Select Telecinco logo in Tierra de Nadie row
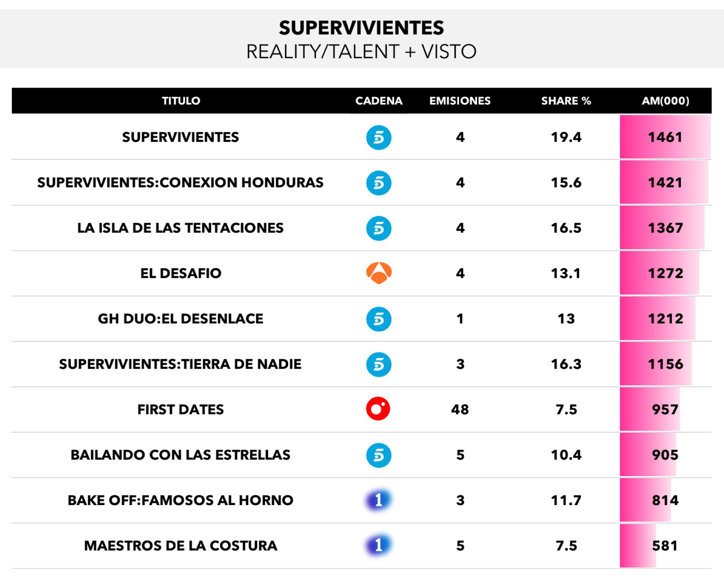Screen dimensions: 724x576 click(x=379, y=364)
